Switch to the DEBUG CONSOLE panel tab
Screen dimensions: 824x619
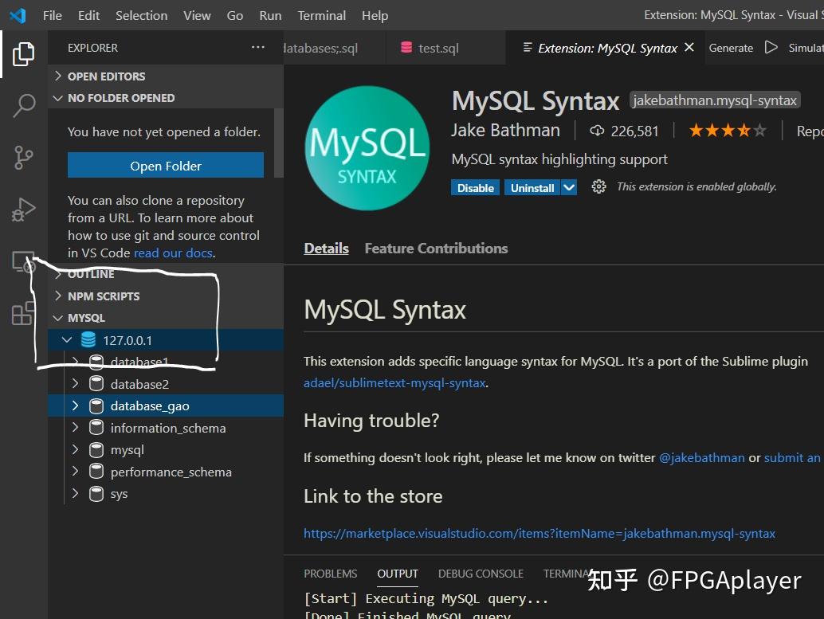point(481,574)
